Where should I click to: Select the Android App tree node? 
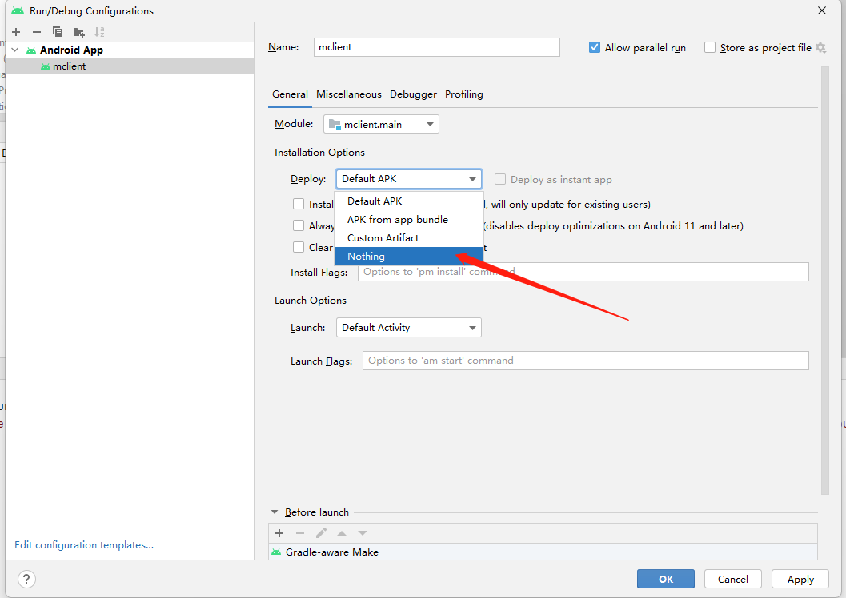130,50
